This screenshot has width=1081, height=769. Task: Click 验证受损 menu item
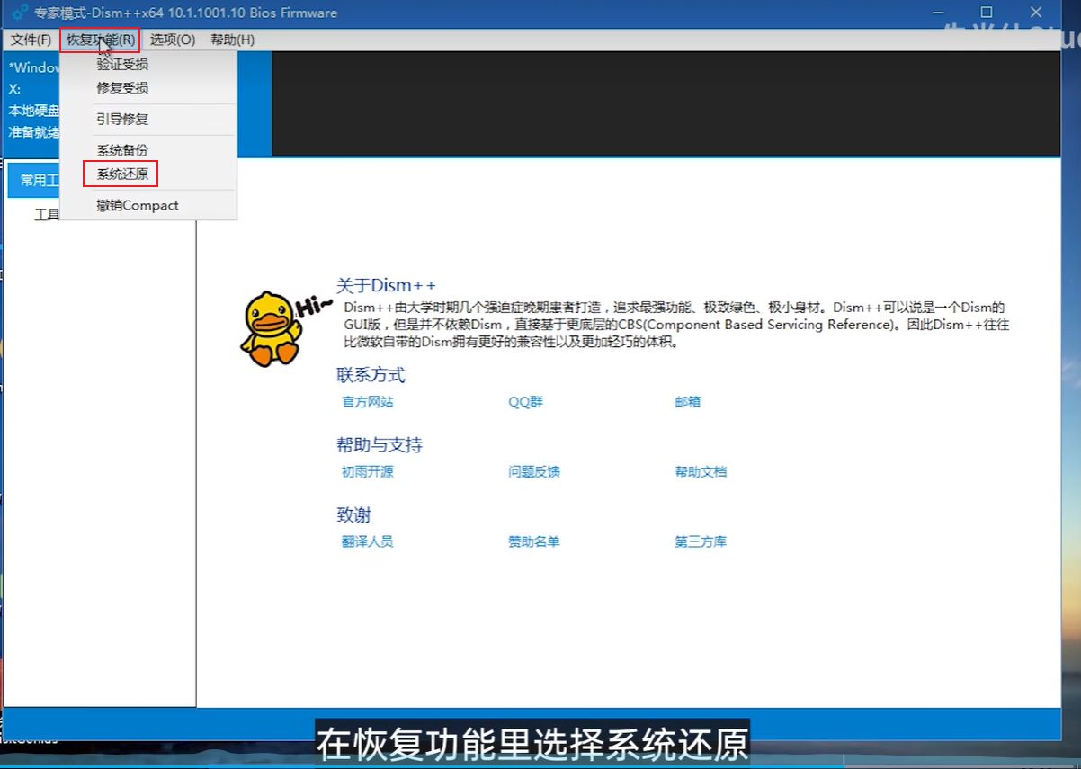(x=122, y=65)
